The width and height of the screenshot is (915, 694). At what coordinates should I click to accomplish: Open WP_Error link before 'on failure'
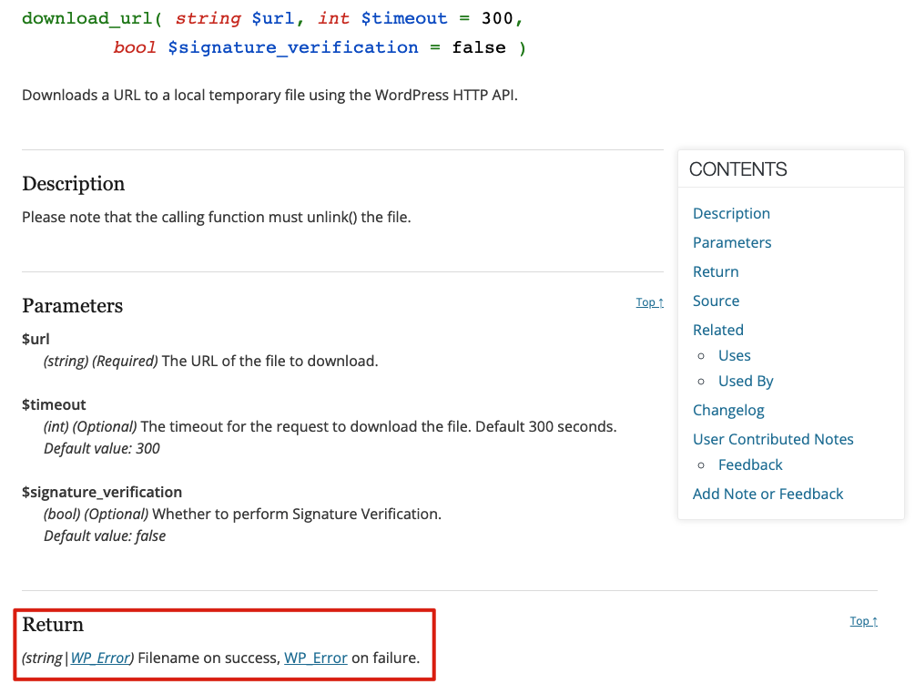(x=316, y=658)
